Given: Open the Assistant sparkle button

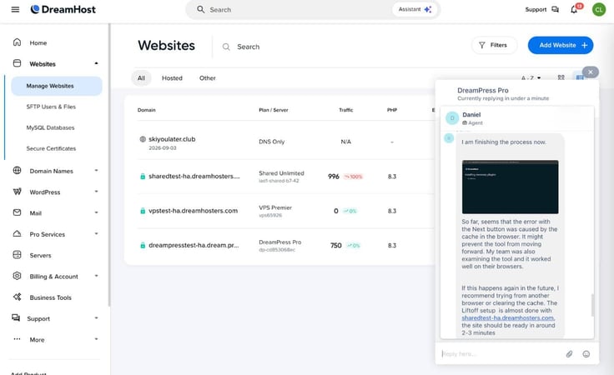Looking at the screenshot, I should pos(415,9).
